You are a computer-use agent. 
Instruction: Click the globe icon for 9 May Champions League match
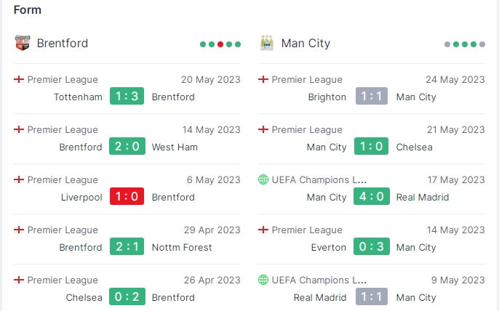(263, 280)
